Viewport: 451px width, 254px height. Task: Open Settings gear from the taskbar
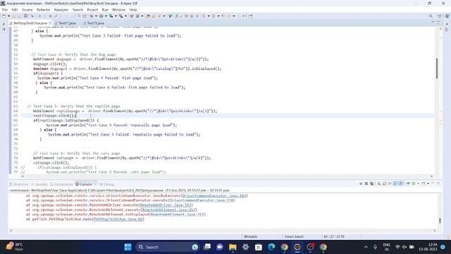[x=246, y=247]
